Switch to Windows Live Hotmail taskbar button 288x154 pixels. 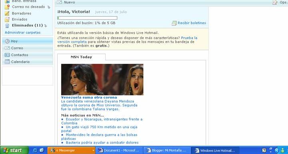coord(215,150)
